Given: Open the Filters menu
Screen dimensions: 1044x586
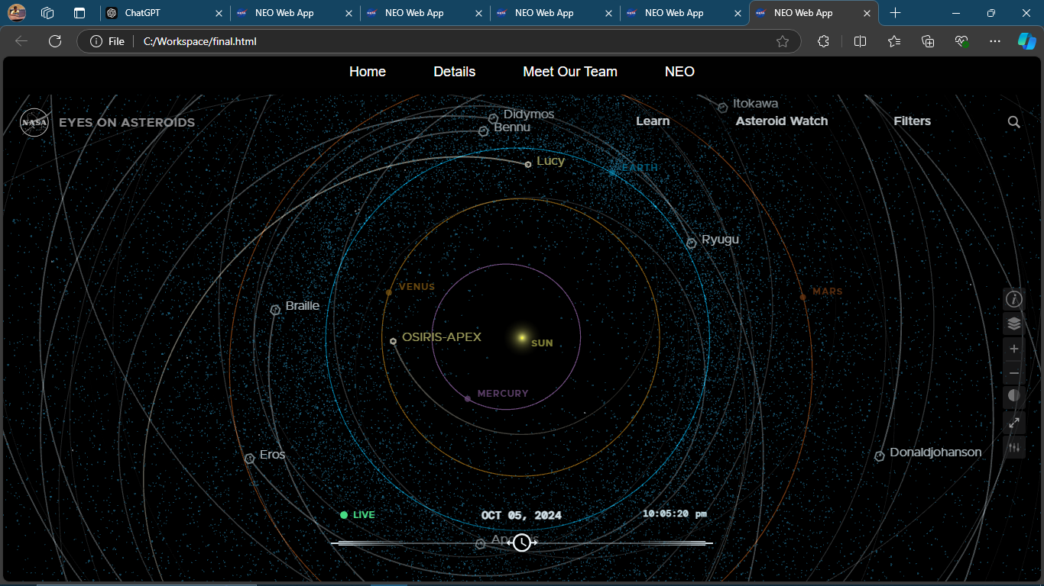Looking at the screenshot, I should tap(913, 121).
